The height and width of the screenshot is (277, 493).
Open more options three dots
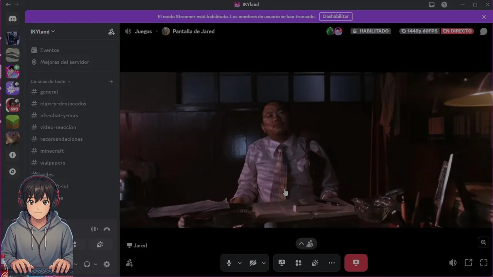coord(332,263)
